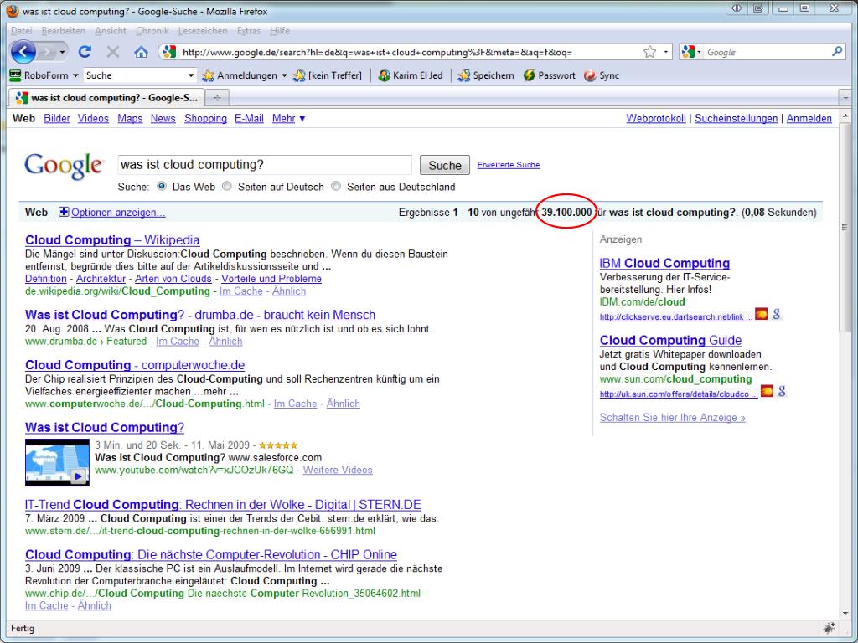Open the back/forward history dropdown arrow

tap(62, 52)
